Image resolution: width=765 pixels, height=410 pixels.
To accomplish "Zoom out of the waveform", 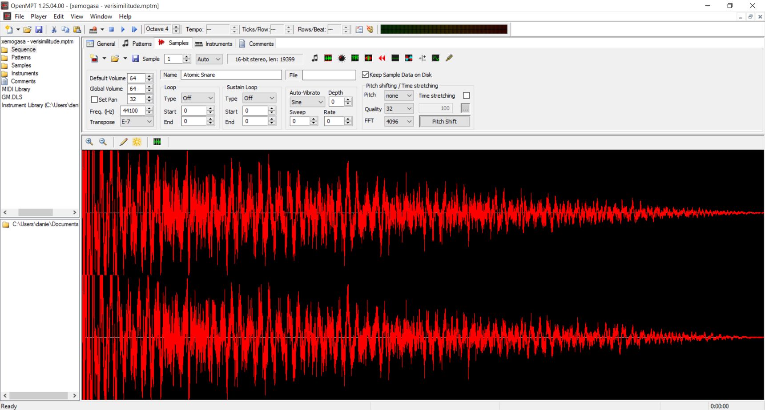I will (103, 142).
